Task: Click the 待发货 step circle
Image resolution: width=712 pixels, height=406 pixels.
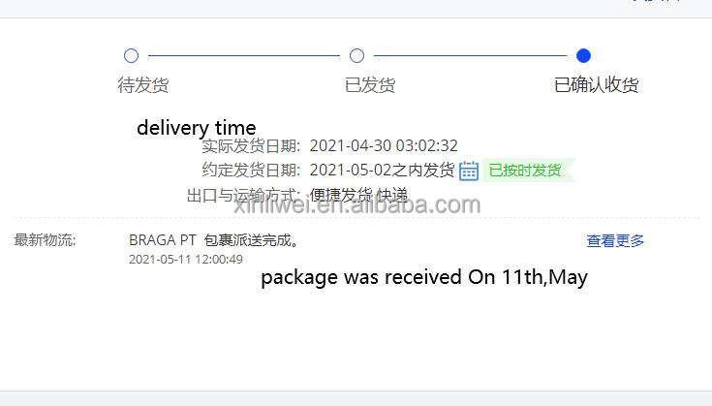Action: (x=131, y=56)
